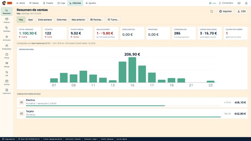251x141 pixels.
Task: Click the keyboard icon in top bar
Action: click(x=239, y=3)
